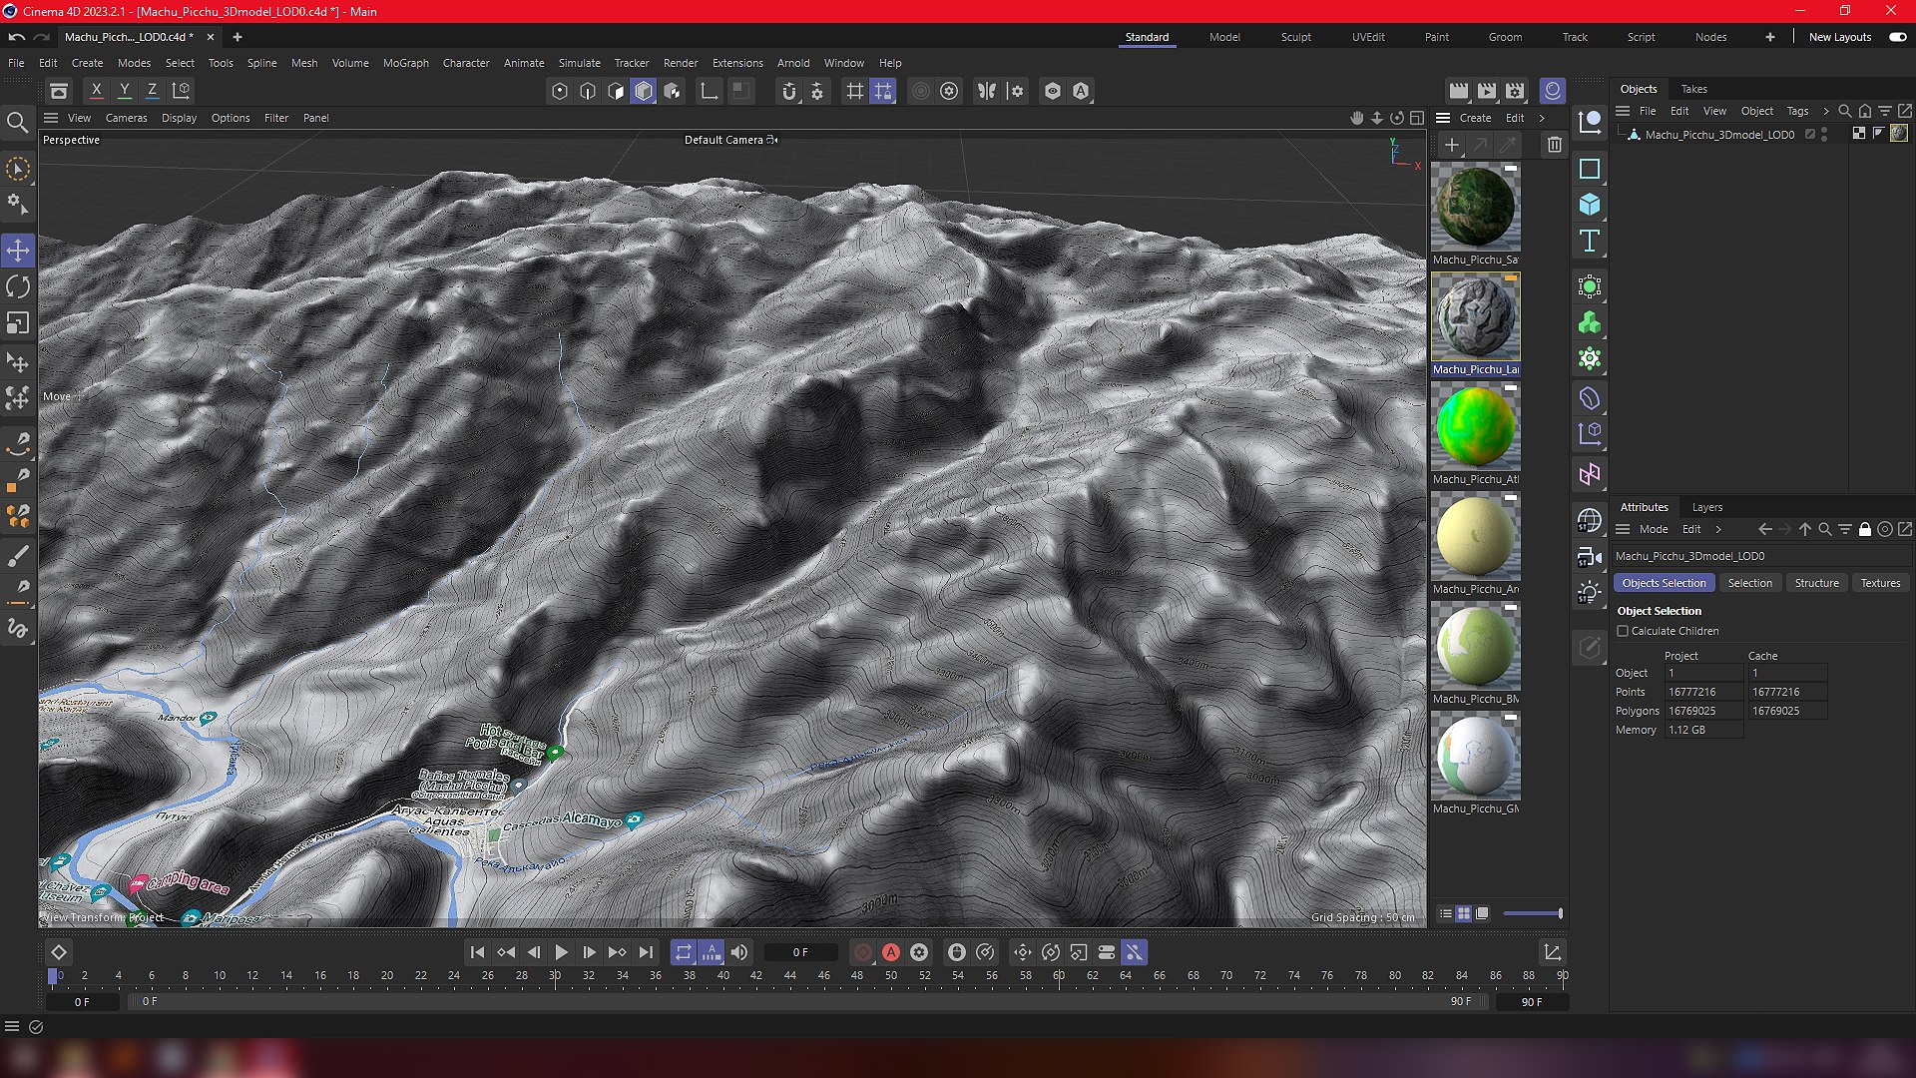This screenshot has height=1078, width=1916.
Task: Click Record Active Objects button
Action: click(x=863, y=953)
